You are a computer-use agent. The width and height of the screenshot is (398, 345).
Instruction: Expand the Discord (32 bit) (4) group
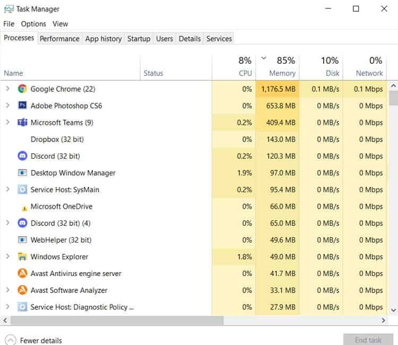click(x=7, y=223)
